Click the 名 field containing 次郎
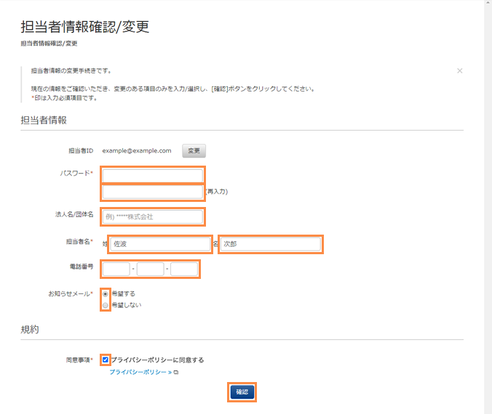 (271, 244)
